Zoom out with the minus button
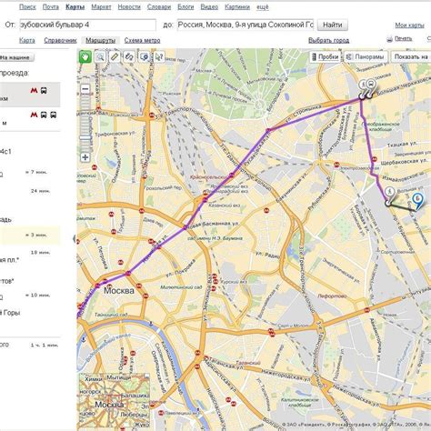Viewport: 431px width, 431px height. 85,89
